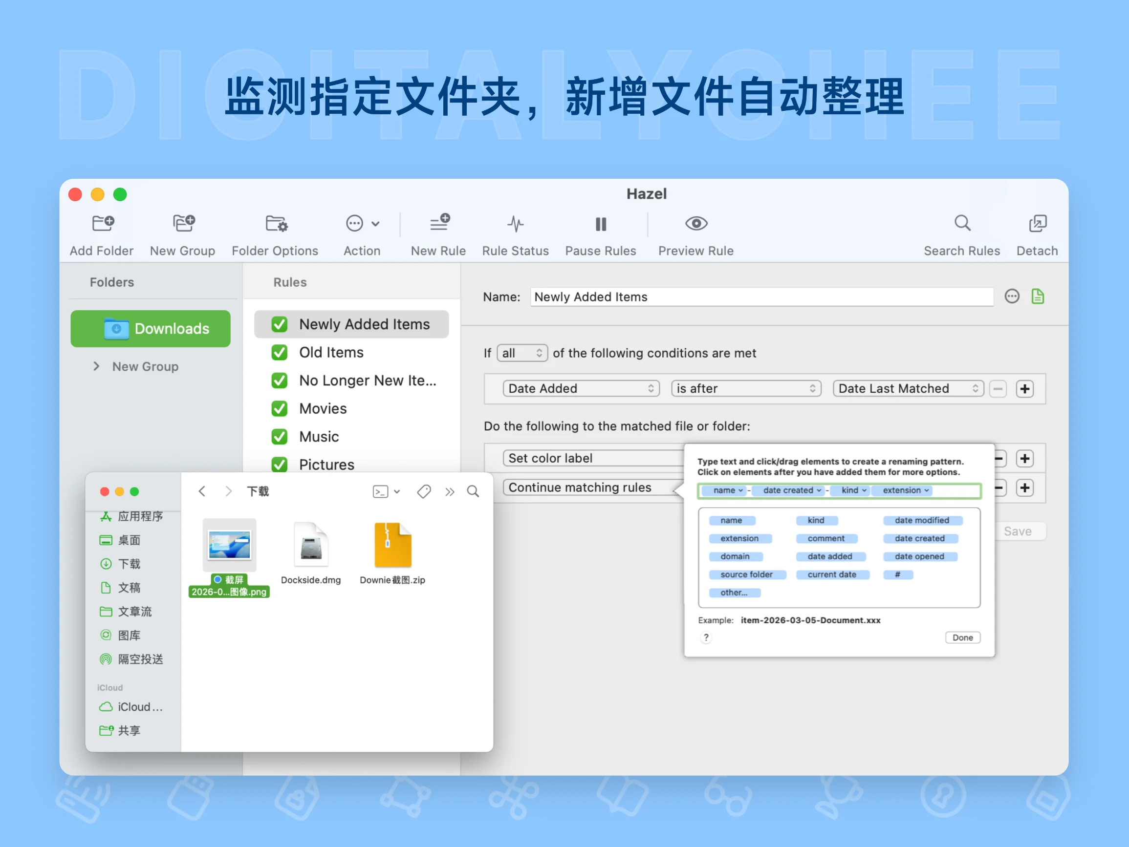1129x847 pixels.
Task: Open the Date Added condition dropdown
Action: [x=581, y=389]
